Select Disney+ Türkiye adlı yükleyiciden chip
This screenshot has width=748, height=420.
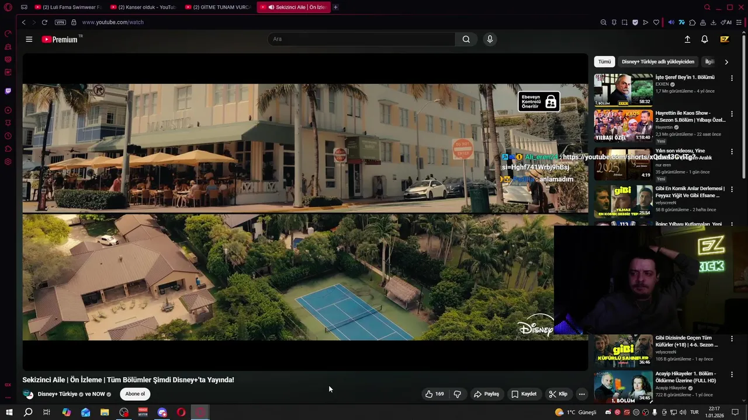[658, 61]
